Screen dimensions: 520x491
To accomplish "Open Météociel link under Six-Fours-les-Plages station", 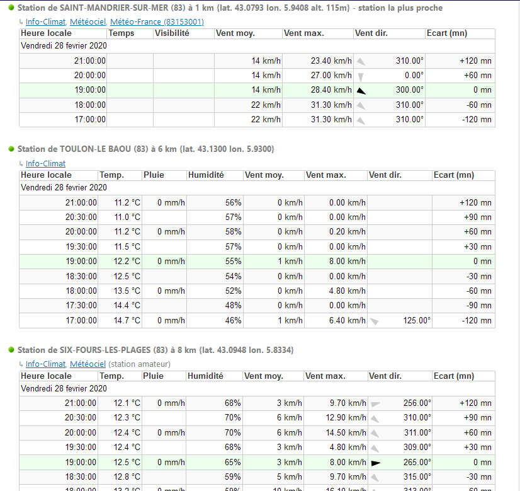I will [x=88, y=364].
